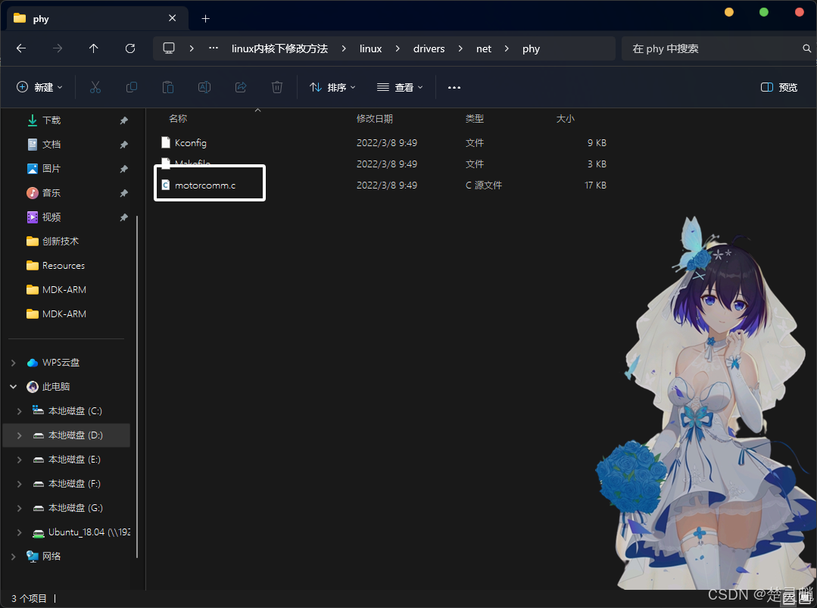This screenshot has width=817, height=608.
Task: Expand 本地磁盘 (D:) node
Action: [x=19, y=435]
